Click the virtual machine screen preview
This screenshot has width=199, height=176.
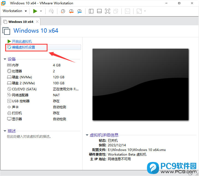click(140, 84)
